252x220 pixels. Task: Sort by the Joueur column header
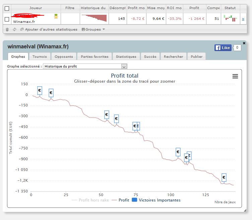click(x=36, y=8)
